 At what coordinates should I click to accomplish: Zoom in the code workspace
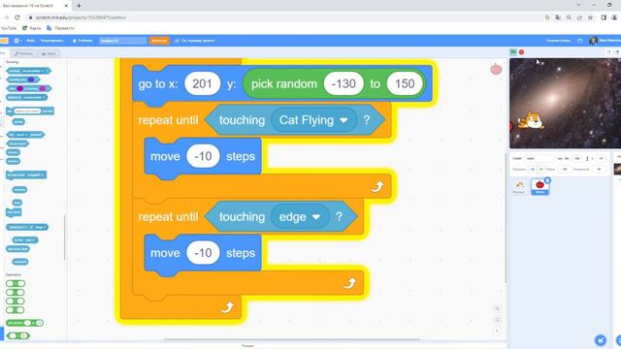click(497, 308)
